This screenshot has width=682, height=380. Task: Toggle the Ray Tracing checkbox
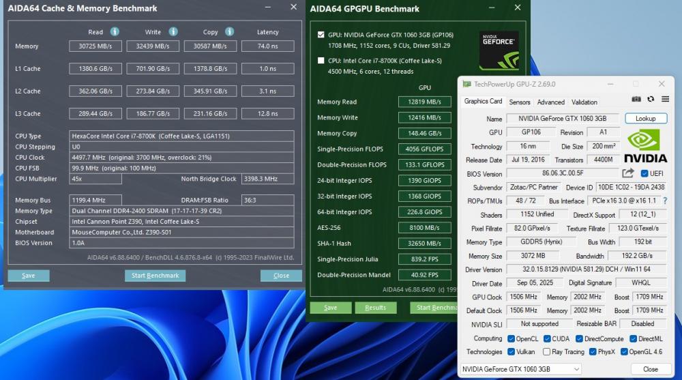point(547,352)
